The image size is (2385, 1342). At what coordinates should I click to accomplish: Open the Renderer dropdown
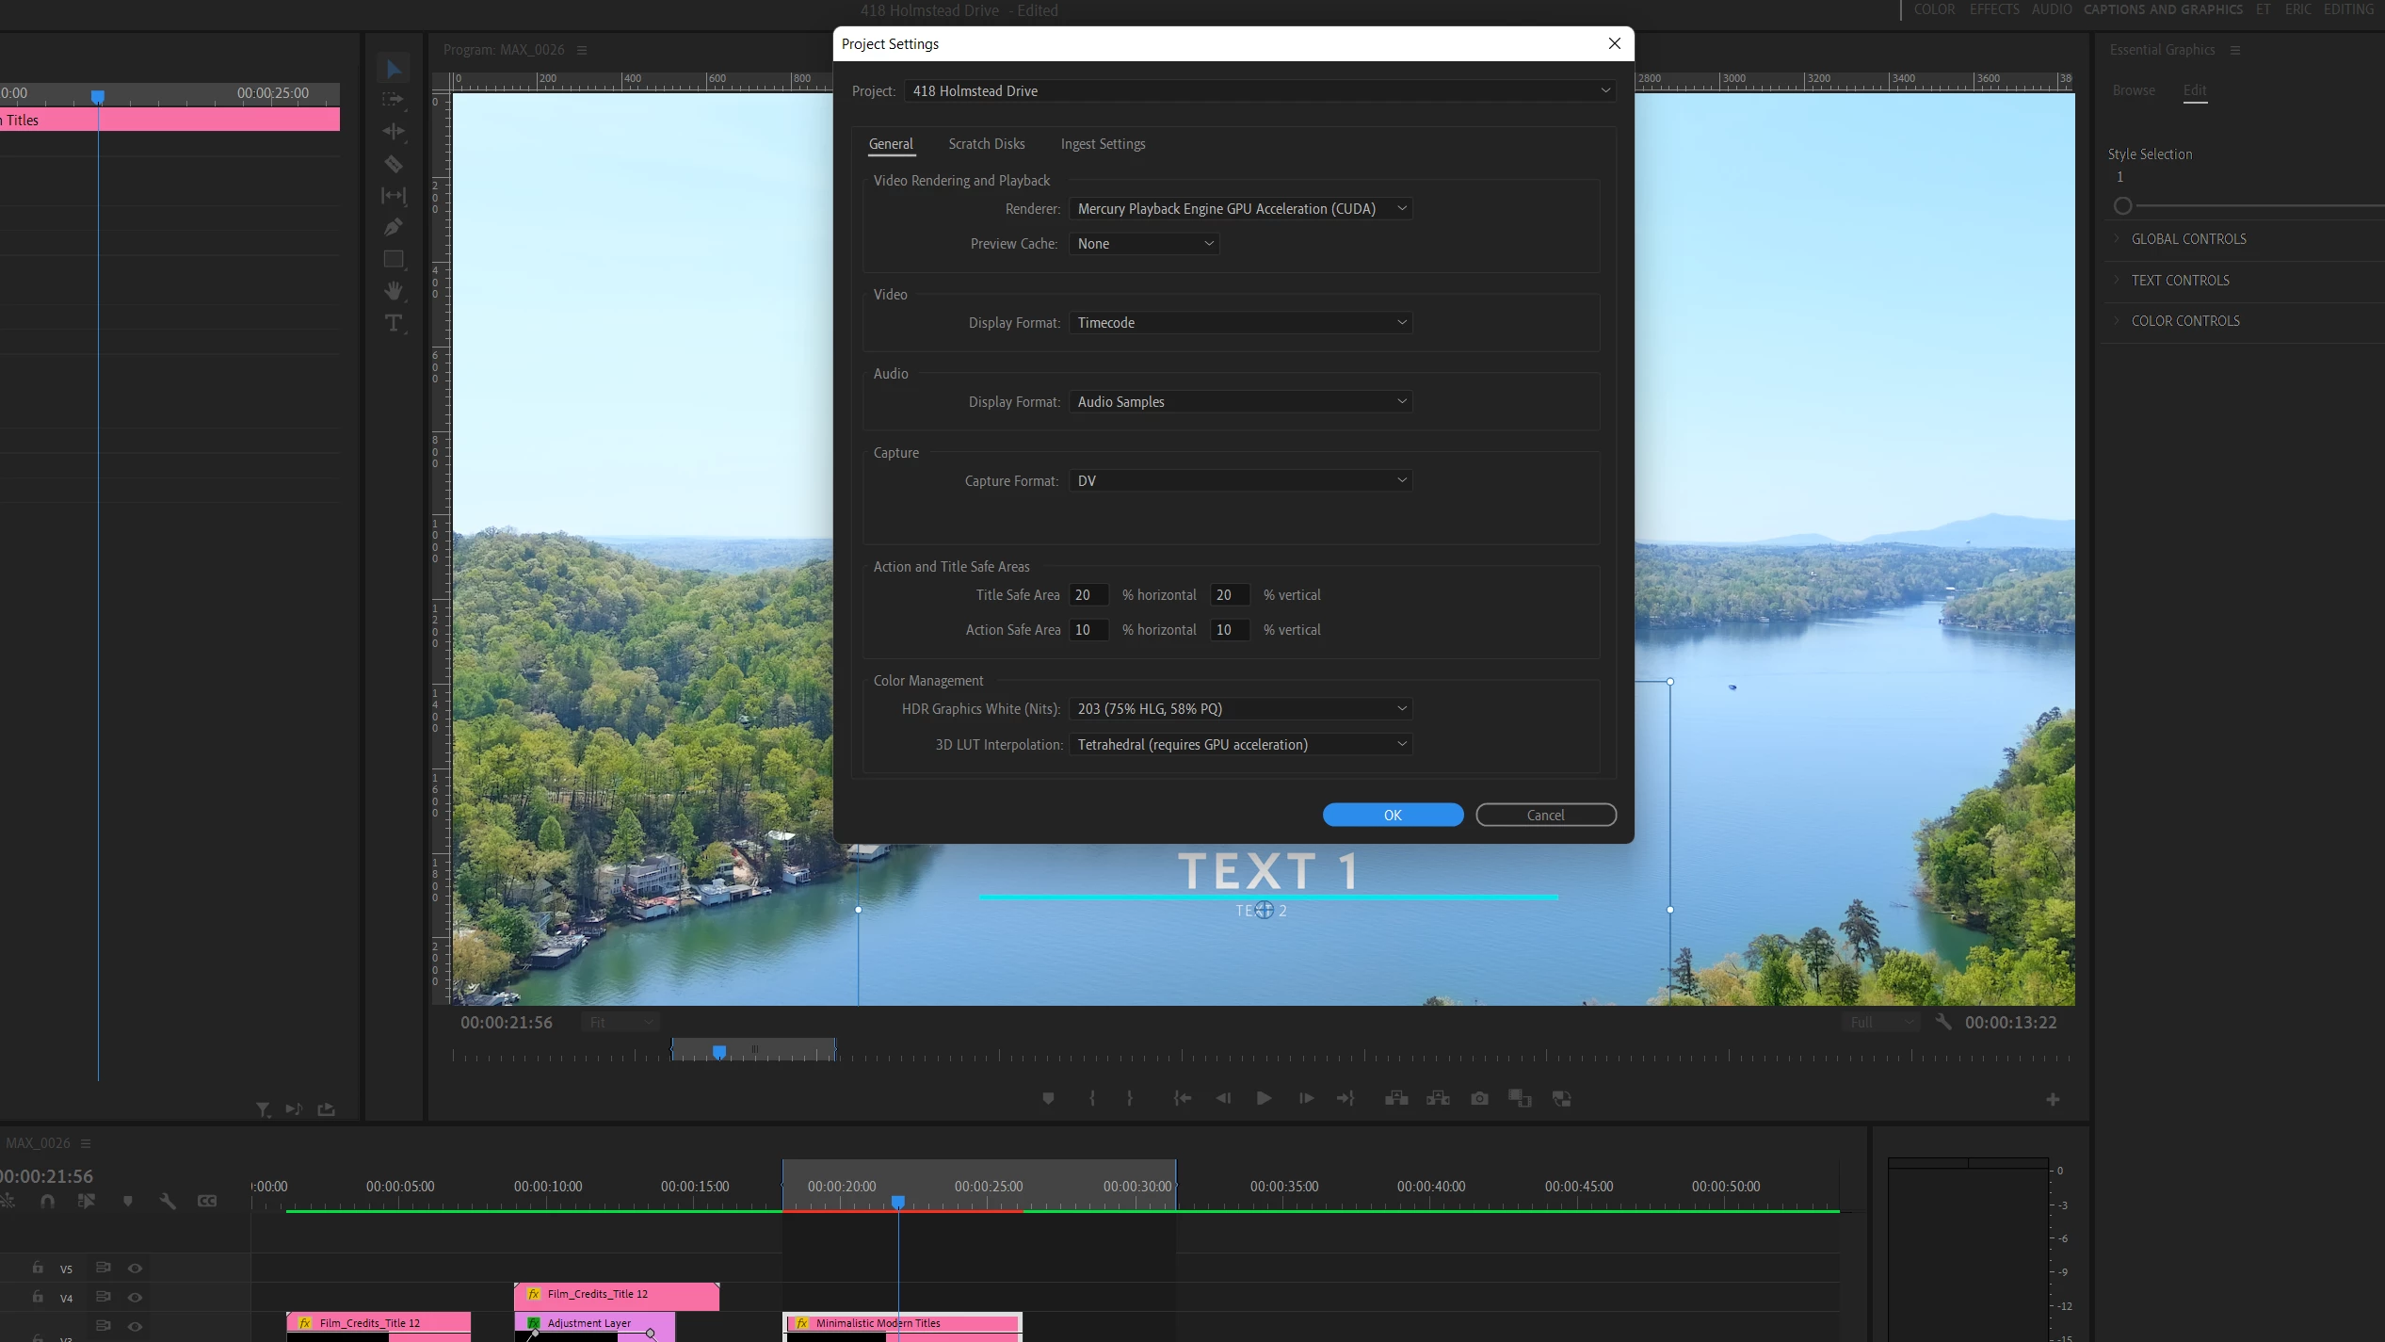pyautogui.click(x=1240, y=209)
